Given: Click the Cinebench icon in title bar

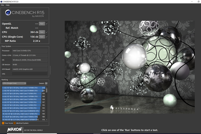Looking at the screenshot, I should tap(1, 2).
